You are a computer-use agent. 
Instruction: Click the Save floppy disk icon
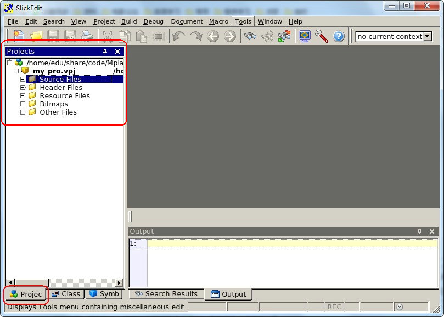[53, 36]
